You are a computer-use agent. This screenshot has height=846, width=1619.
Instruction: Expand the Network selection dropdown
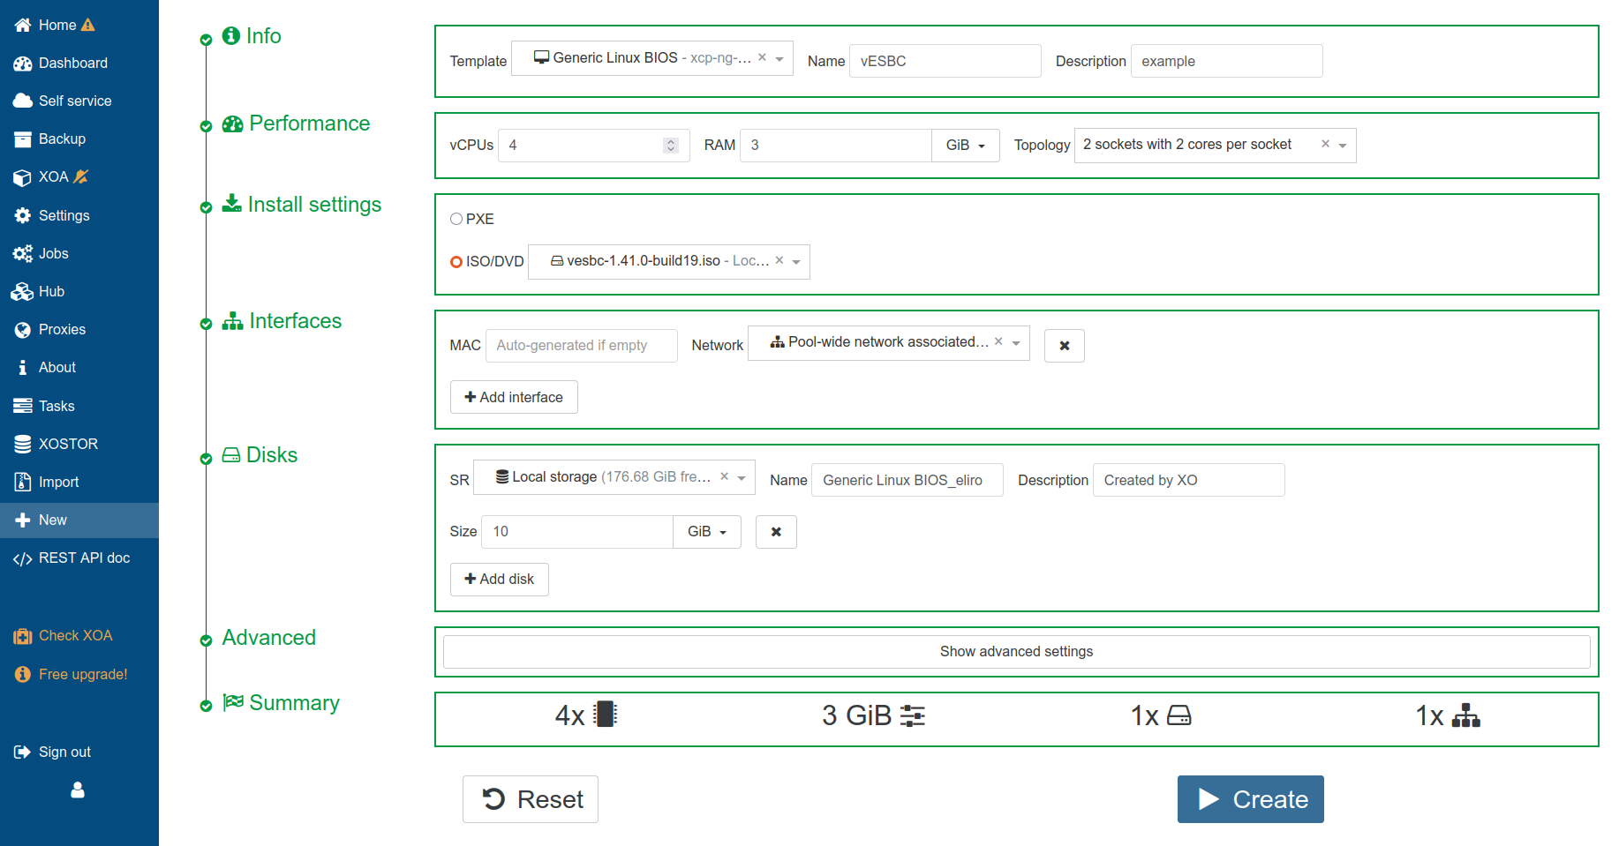[1016, 342]
